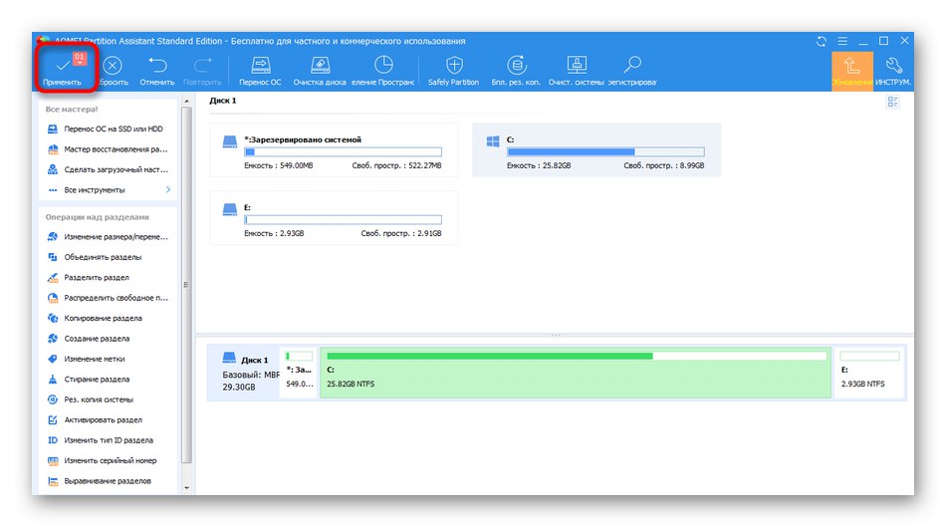
Task: Launch Очист. системы tool
Action: click(x=577, y=71)
